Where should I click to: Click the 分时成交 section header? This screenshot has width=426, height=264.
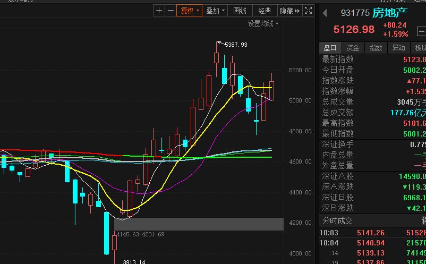pyautogui.click(x=337, y=220)
